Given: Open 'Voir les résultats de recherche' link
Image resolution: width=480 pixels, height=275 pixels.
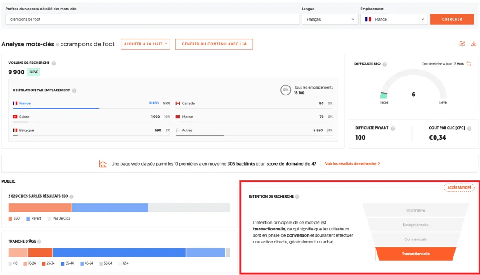Looking at the screenshot, I should [352, 164].
